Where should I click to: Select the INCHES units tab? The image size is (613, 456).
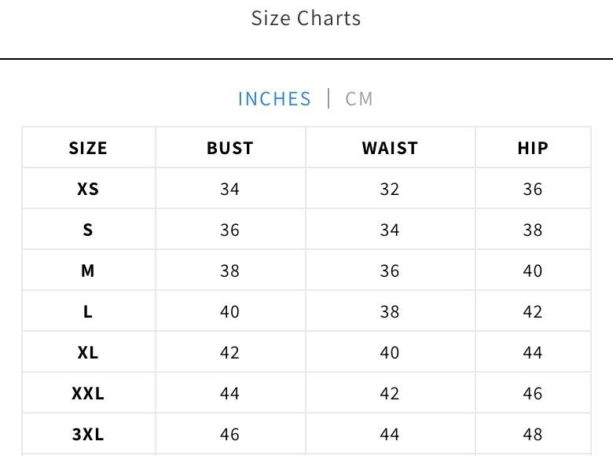click(x=274, y=99)
